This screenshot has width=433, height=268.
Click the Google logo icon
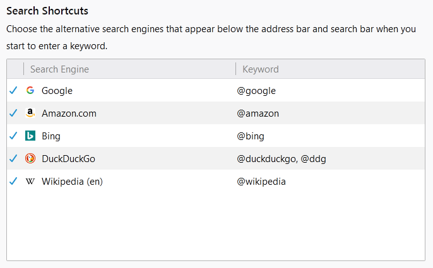[x=30, y=90]
